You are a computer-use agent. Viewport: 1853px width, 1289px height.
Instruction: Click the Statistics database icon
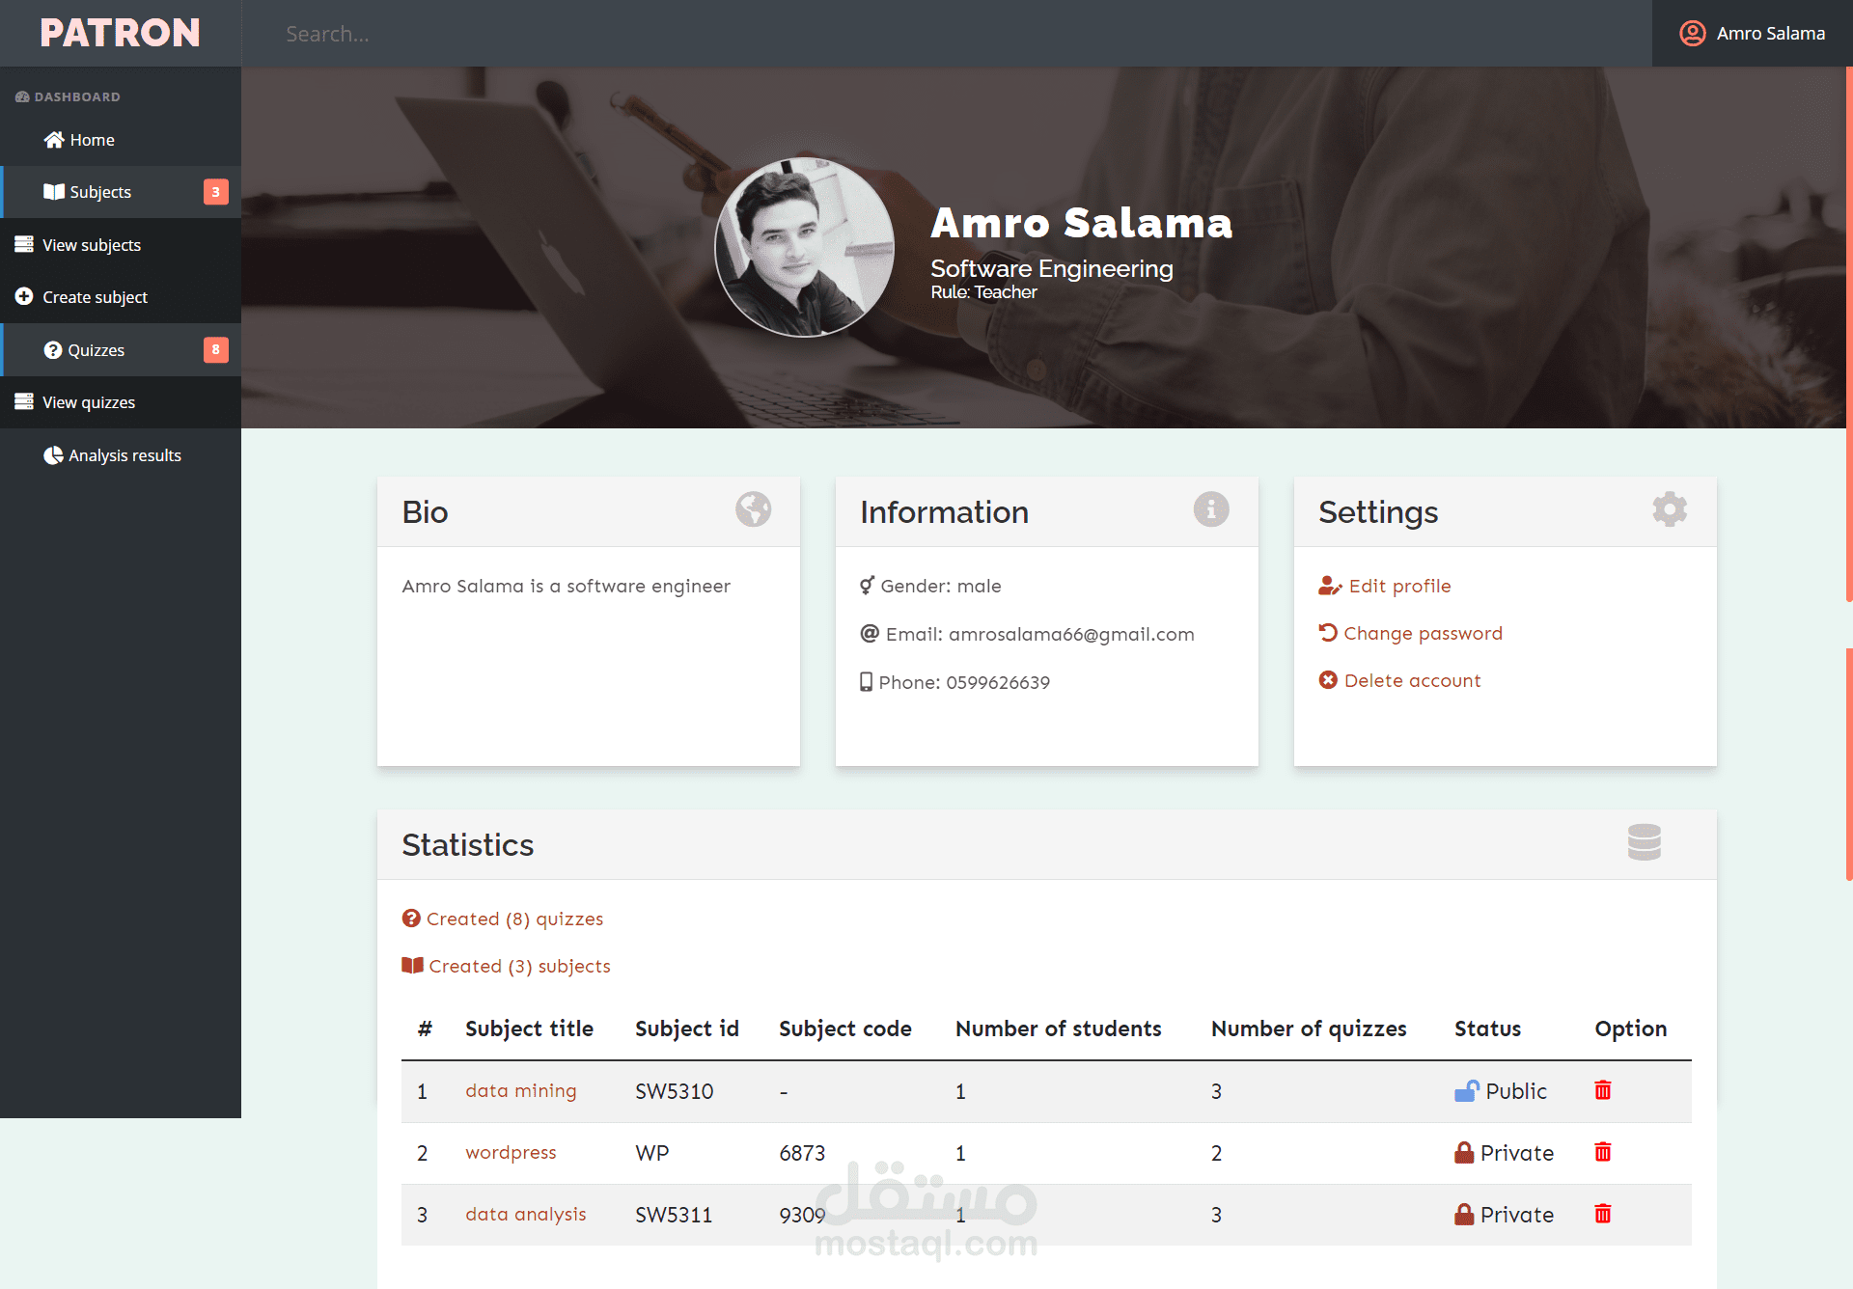pyautogui.click(x=1644, y=842)
